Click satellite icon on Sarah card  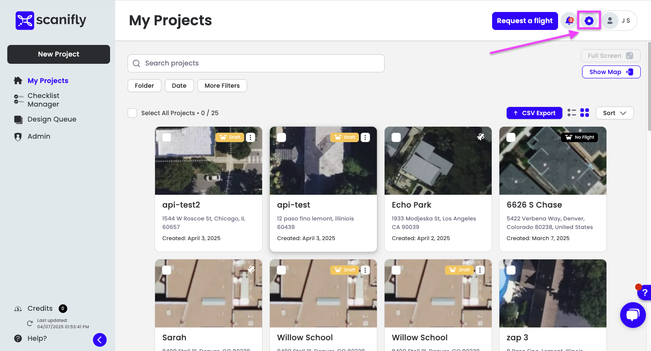[x=251, y=269]
